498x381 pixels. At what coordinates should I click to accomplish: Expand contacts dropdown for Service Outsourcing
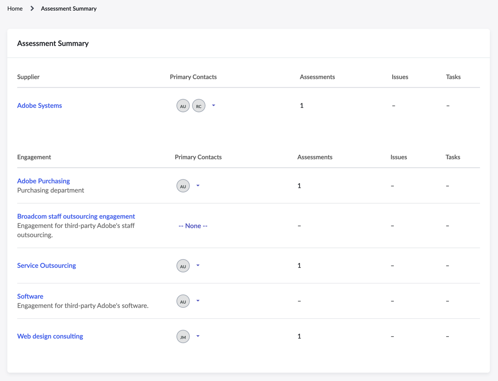click(198, 265)
